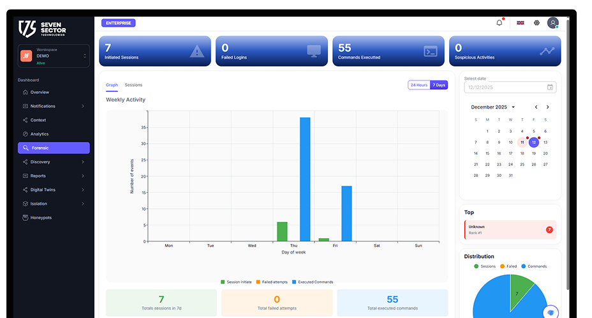
Task: Switch to the Sessions tab
Action: [133, 85]
